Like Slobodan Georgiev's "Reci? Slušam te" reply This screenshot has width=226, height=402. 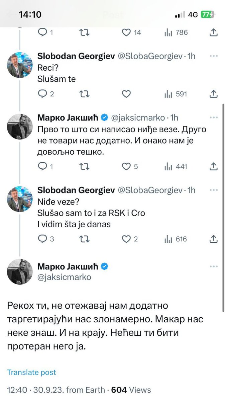click(x=126, y=94)
